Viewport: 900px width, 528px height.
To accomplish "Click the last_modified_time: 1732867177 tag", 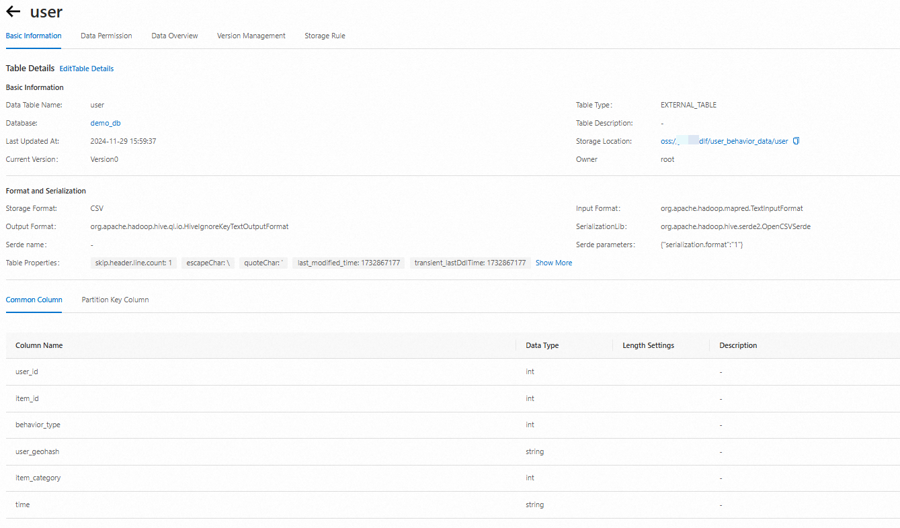I will [349, 263].
